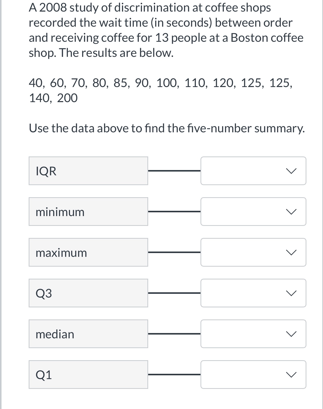This screenshot has width=323, height=409.
Task: Click the chevron arrow in median's answer box
Action: pos(291,334)
